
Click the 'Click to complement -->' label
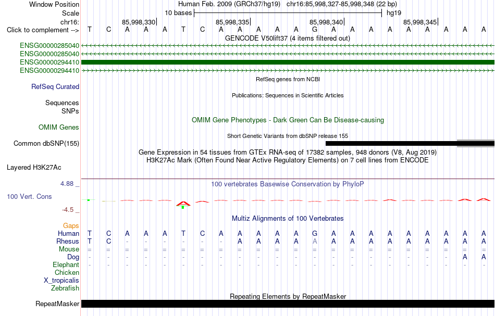[43, 30]
